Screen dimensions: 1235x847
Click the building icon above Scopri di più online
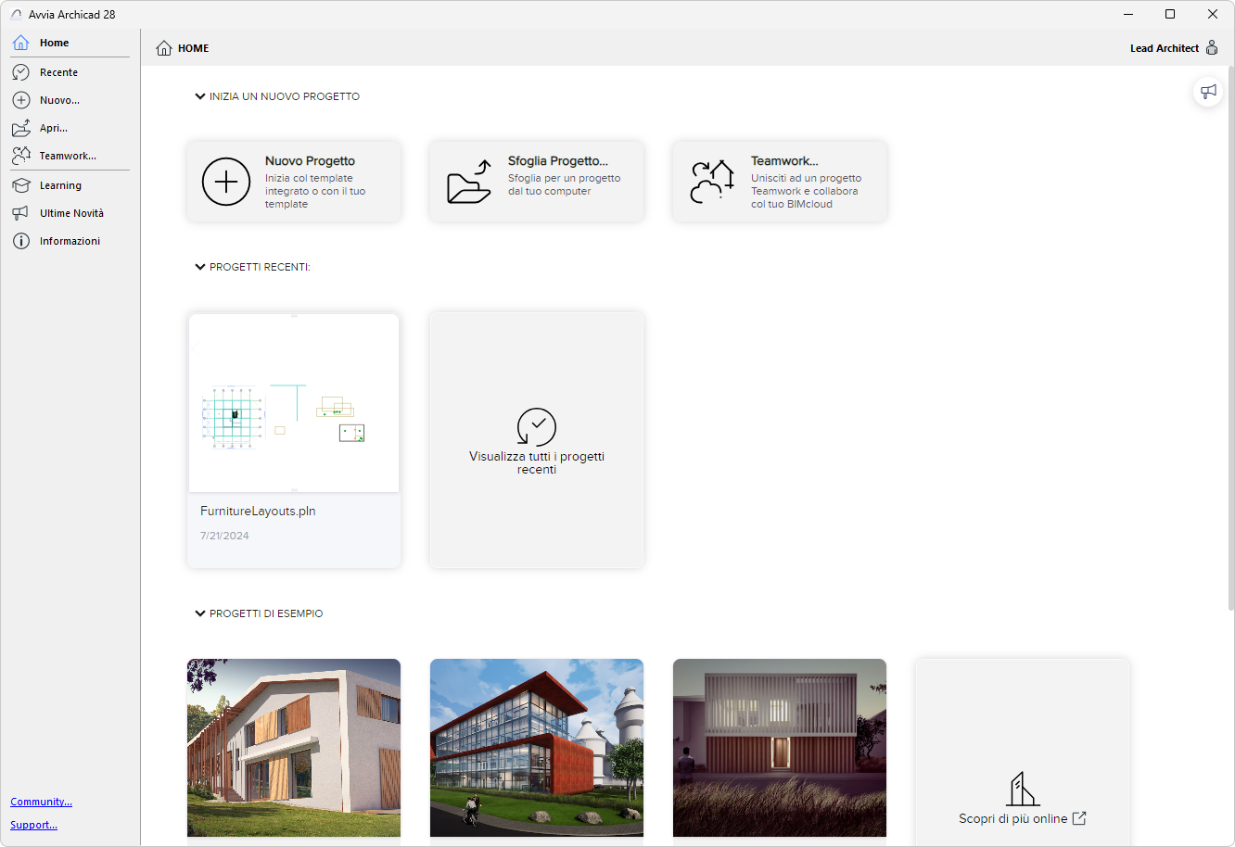[x=1023, y=790]
